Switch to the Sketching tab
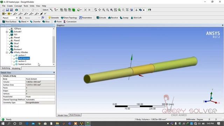 click(x=6, y=68)
